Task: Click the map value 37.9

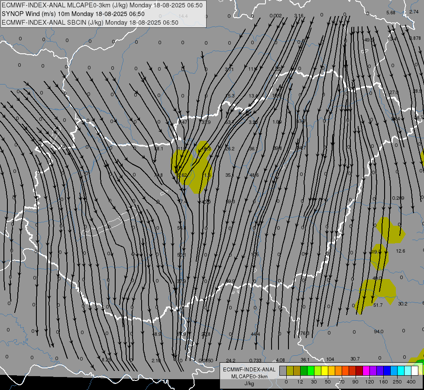Action: click(x=181, y=281)
